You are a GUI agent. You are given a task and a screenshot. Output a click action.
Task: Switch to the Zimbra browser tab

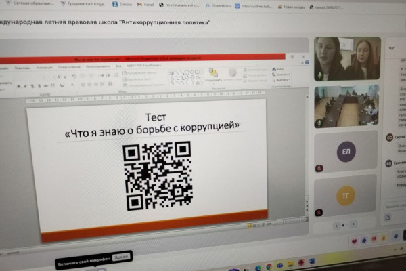click(x=118, y=4)
